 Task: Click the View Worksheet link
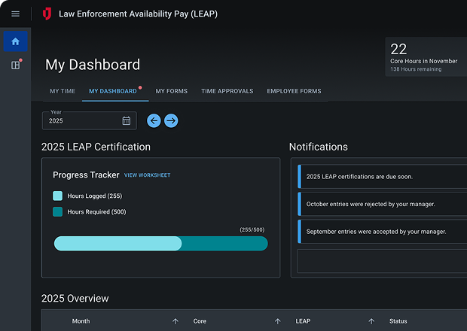point(147,175)
